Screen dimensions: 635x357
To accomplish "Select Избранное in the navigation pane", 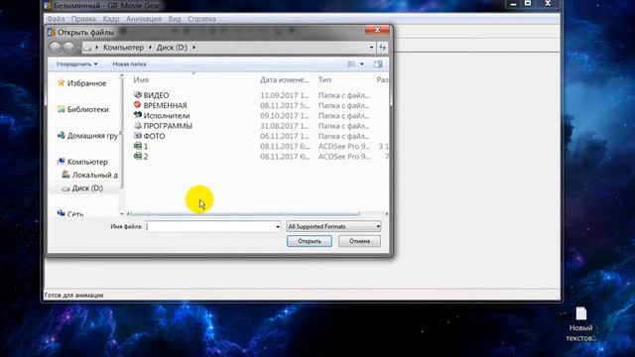I will pyautogui.click(x=86, y=83).
